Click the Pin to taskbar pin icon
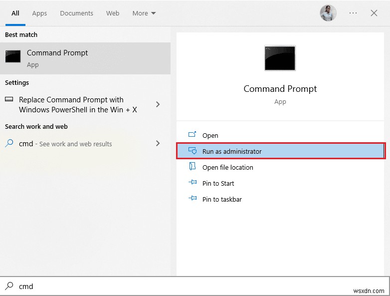390x296 pixels. 193,199
